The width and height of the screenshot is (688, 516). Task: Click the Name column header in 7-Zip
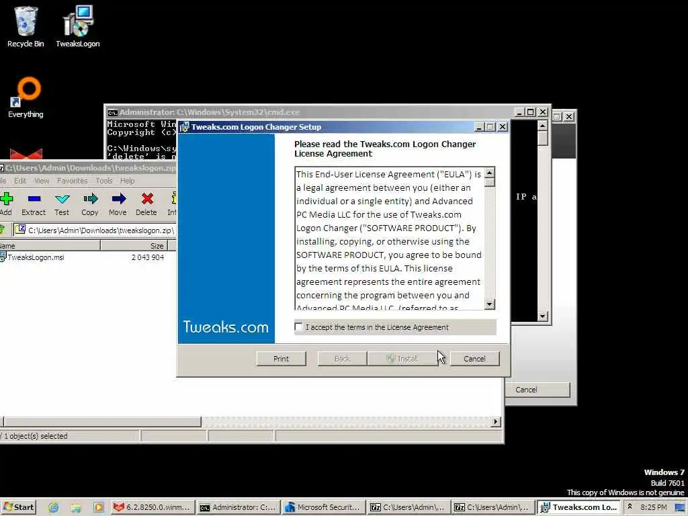coord(50,246)
